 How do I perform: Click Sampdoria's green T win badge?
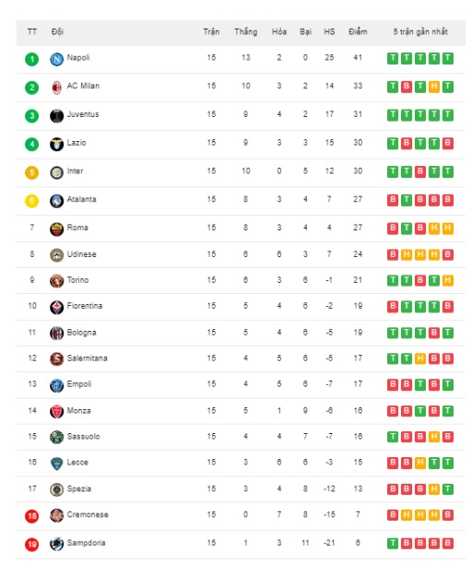click(393, 544)
